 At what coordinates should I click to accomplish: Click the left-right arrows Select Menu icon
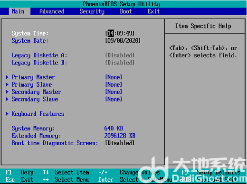click(46, 180)
